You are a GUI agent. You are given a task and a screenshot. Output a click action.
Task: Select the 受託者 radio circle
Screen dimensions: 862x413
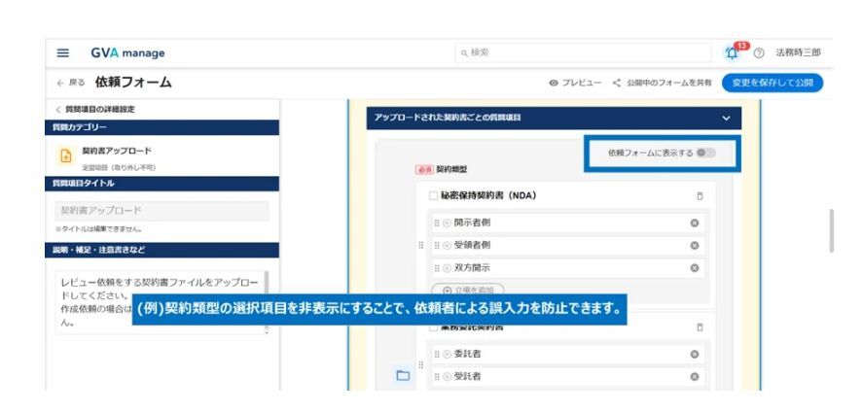tap(447, 377)
